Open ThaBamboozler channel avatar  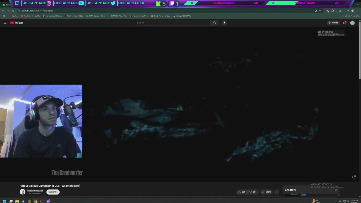(22, 192)
